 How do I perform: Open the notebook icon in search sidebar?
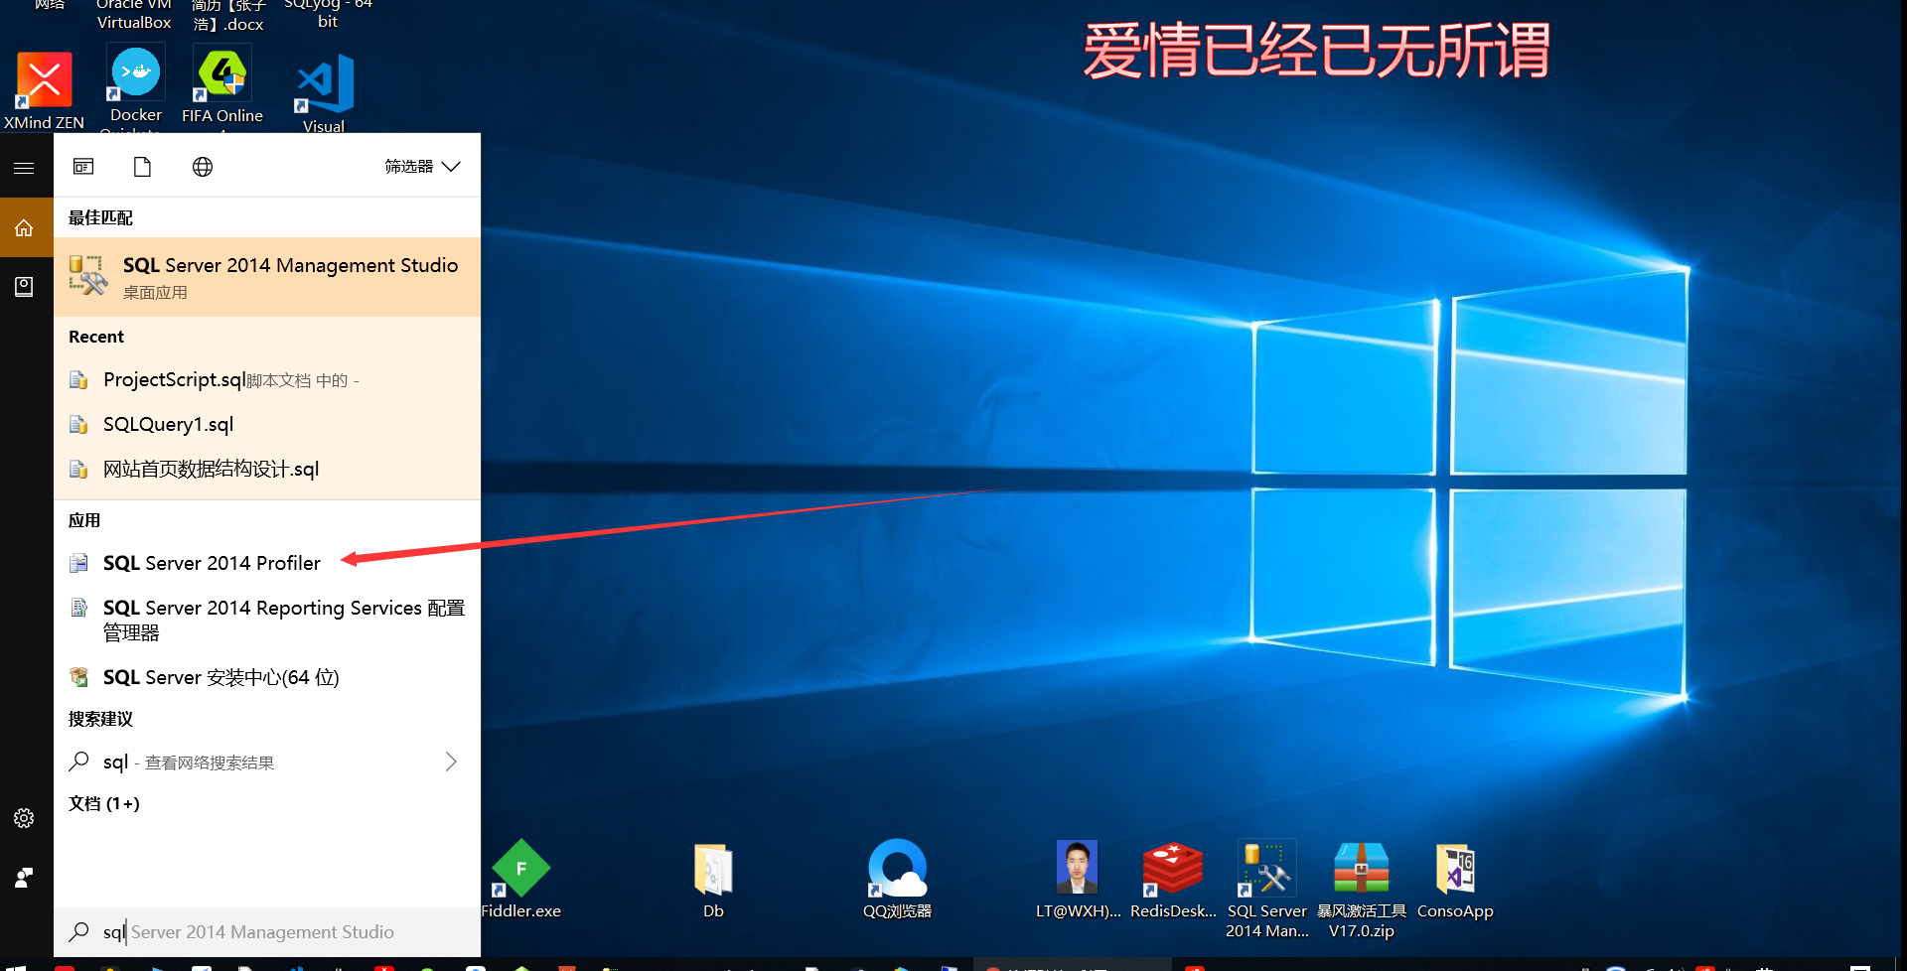click(x=24, y=287)
